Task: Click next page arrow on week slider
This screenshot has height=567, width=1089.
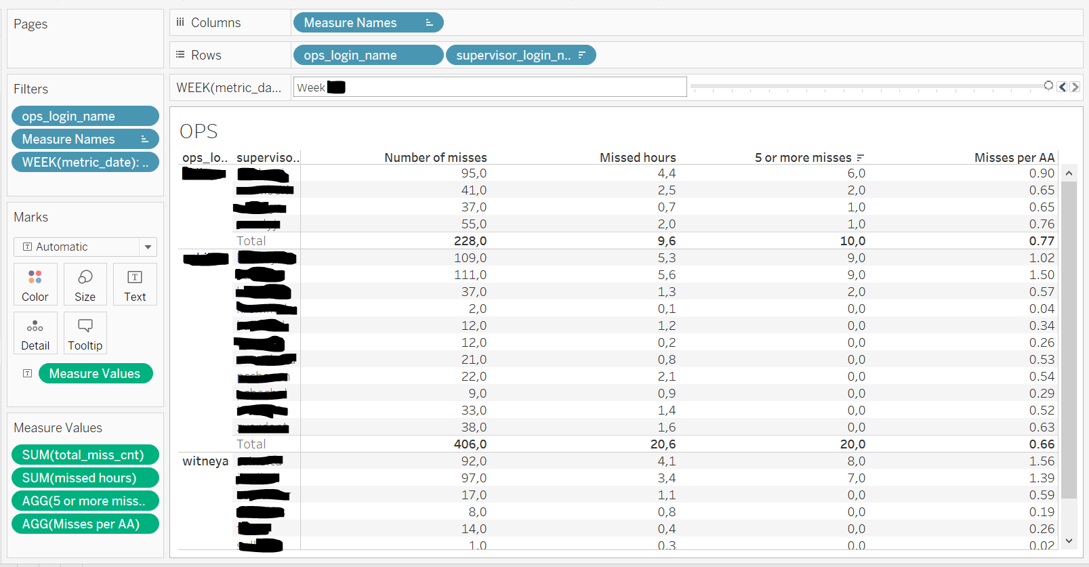Action: click(1075, 87)
